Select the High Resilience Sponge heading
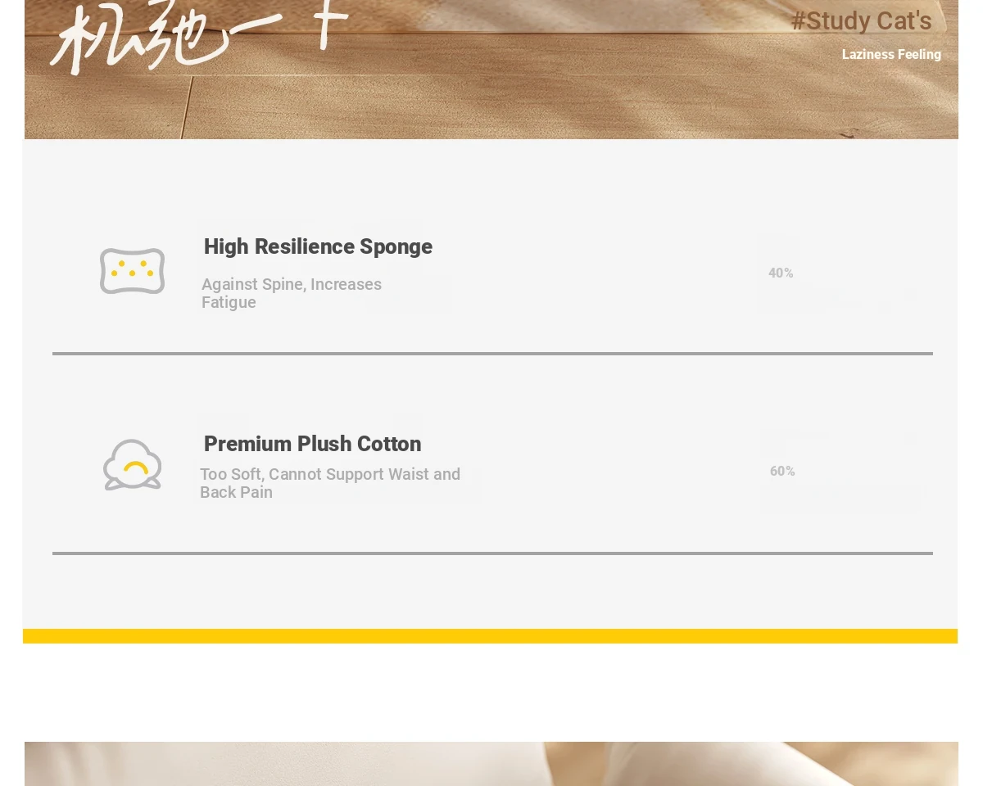983x786 pixels. click(318, 246)
